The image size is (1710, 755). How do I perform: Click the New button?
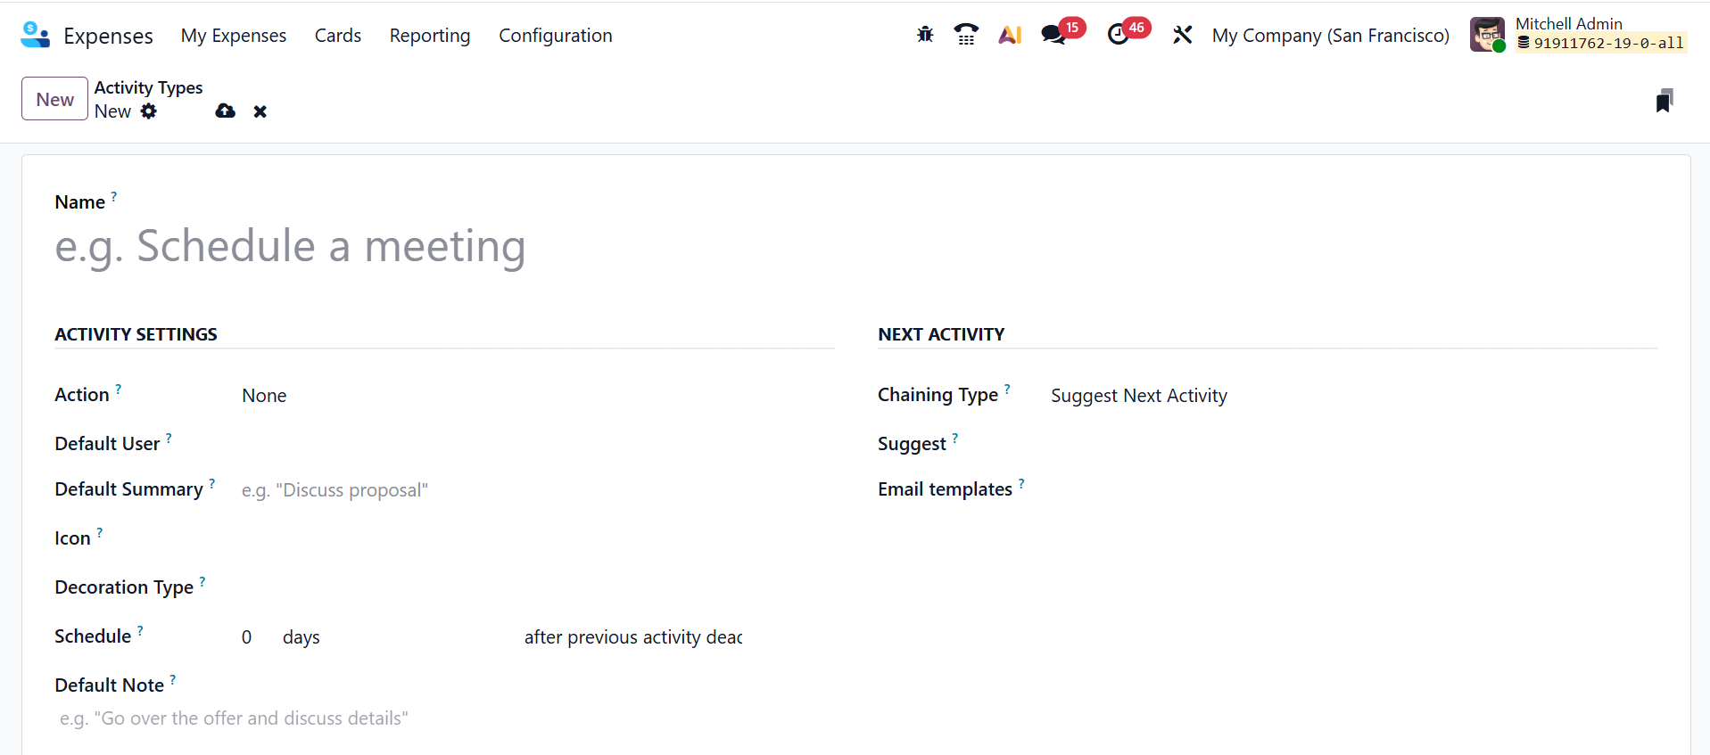click(x=54, y=99)
